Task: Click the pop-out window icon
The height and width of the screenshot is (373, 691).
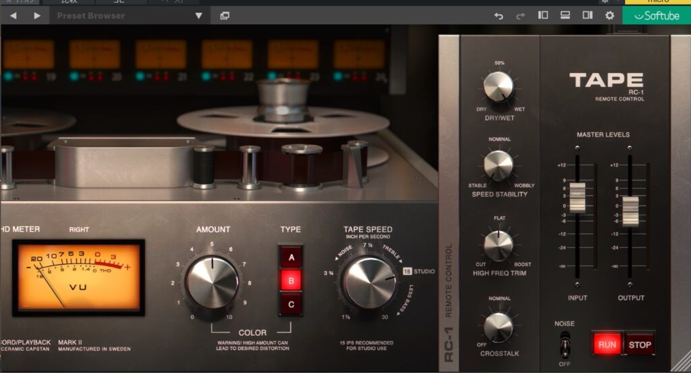Action: [x=225, y=16]
